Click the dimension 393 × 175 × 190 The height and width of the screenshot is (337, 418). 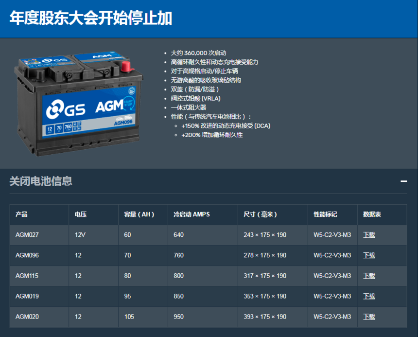point(265,317)
